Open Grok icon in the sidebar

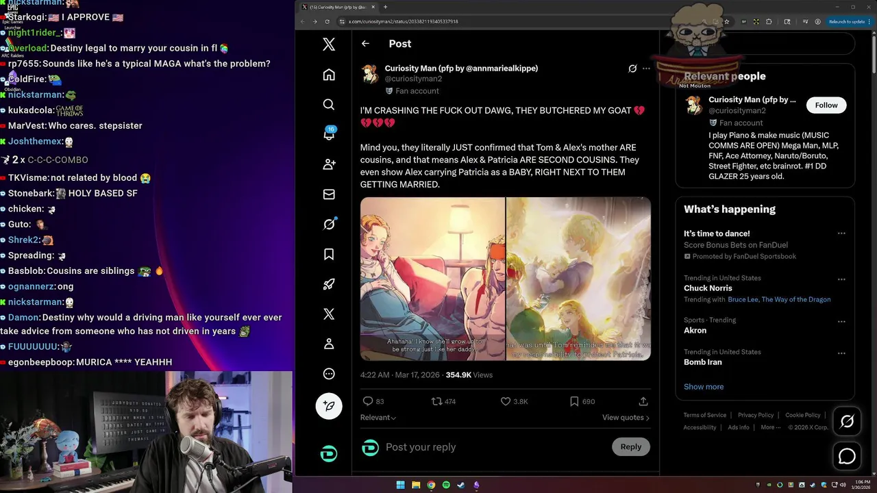point(329,224)
